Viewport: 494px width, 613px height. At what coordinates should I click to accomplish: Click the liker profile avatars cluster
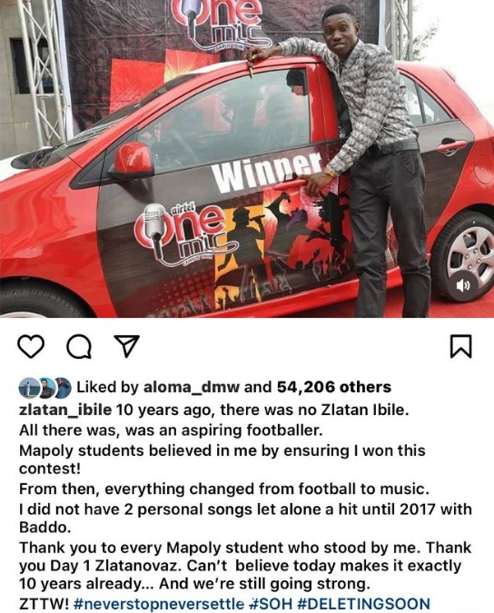44,388
